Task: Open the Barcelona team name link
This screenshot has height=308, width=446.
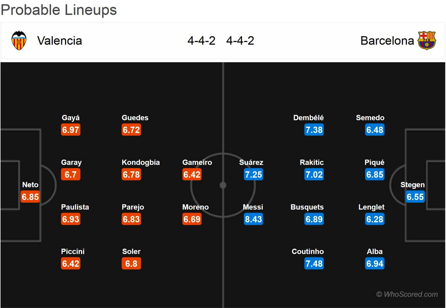Action: click(387, 41)
